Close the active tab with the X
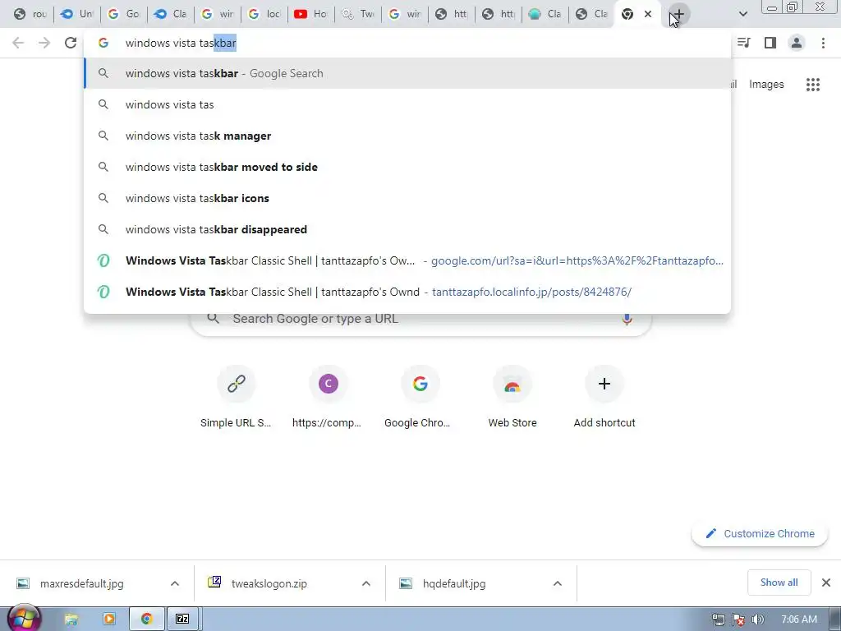The image size is (841, 631). point(648,14)
